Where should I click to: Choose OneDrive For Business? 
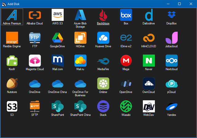tap(80, 83)
